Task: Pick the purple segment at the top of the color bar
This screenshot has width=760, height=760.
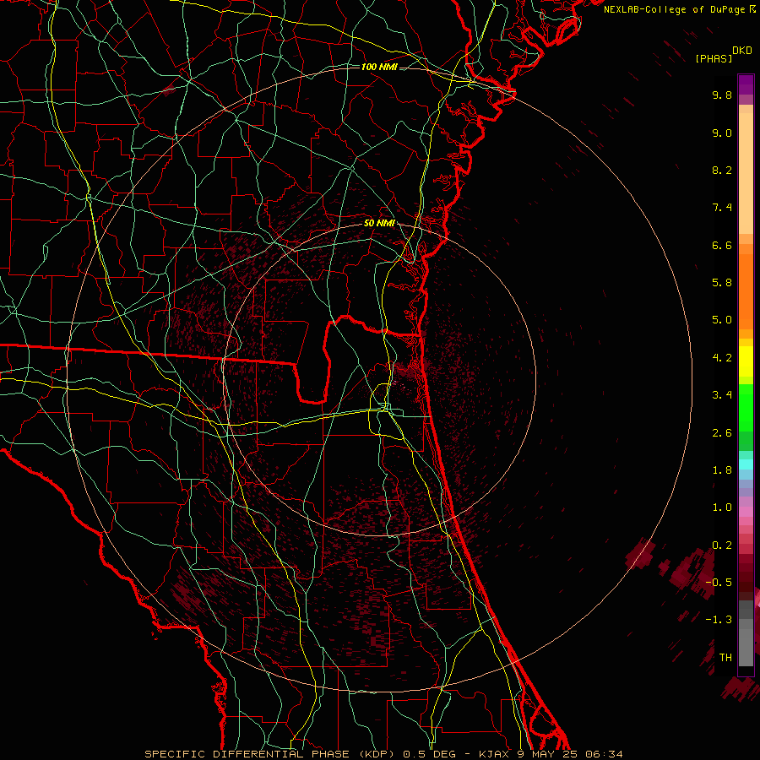Action: 746,84
